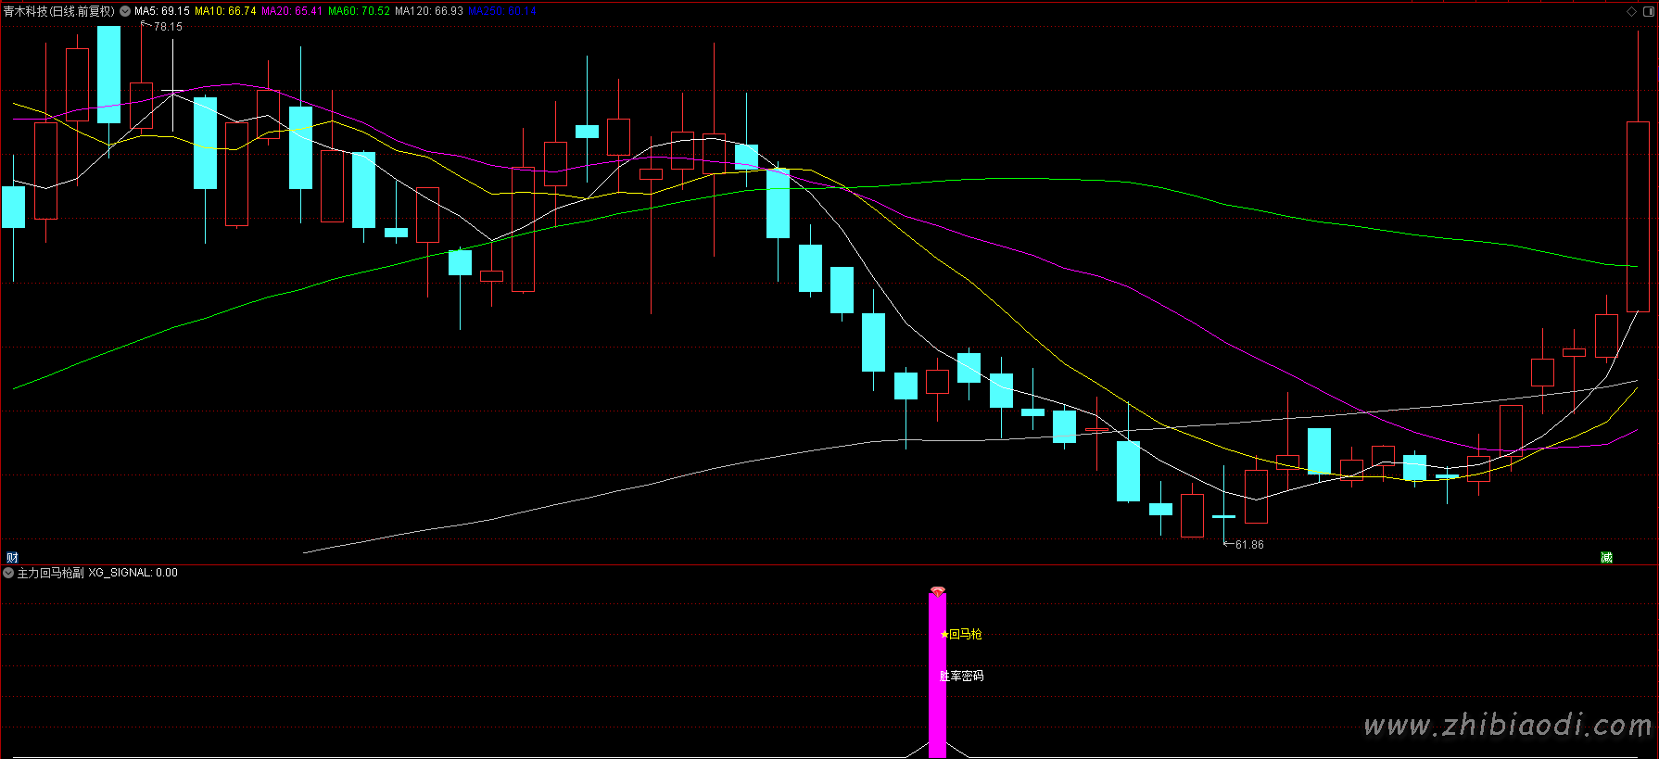Click the 青木科技(日线 前复权) chart title
The width and height of the screenshot is (1659, 759).
(x=59, y=11)
